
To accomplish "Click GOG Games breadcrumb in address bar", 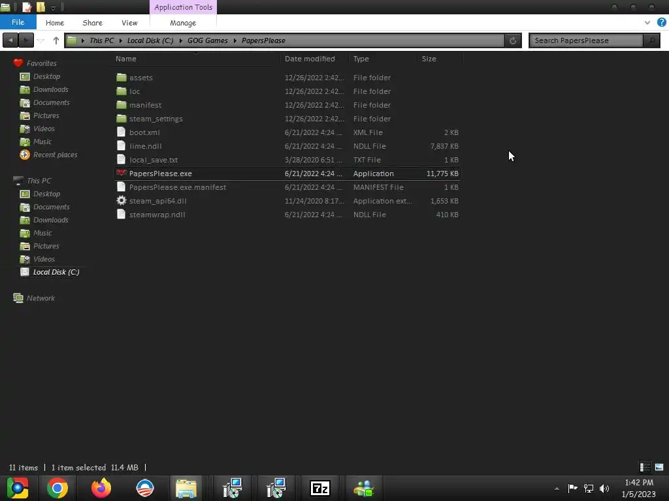I will (x=207, y=40).
